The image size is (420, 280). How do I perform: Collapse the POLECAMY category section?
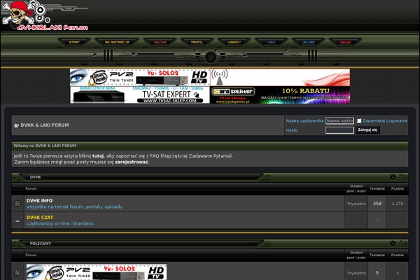pyautogui.click(x=393, y=243)
